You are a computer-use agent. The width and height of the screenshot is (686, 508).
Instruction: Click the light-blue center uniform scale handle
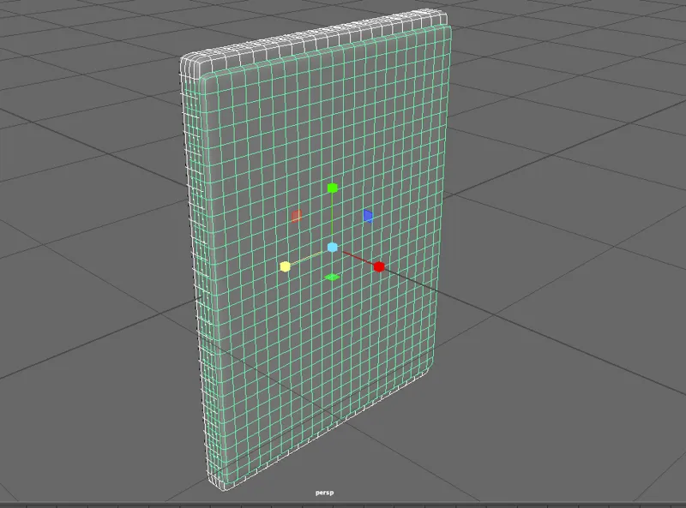point(333,248)
